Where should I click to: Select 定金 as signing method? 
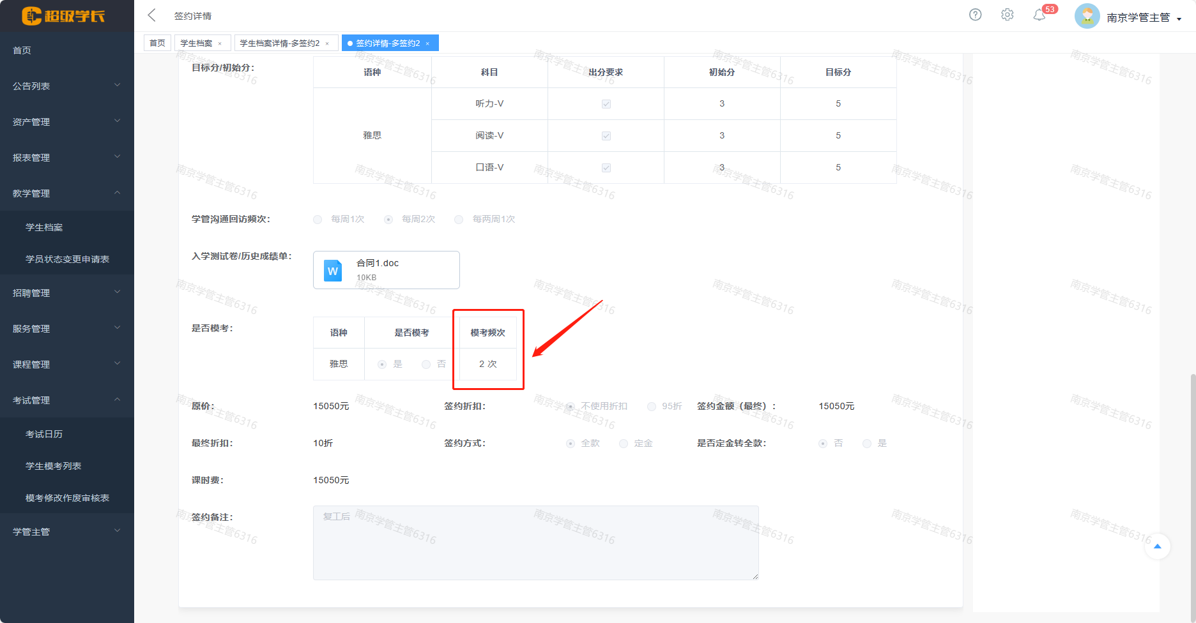(x=624, y=444)
